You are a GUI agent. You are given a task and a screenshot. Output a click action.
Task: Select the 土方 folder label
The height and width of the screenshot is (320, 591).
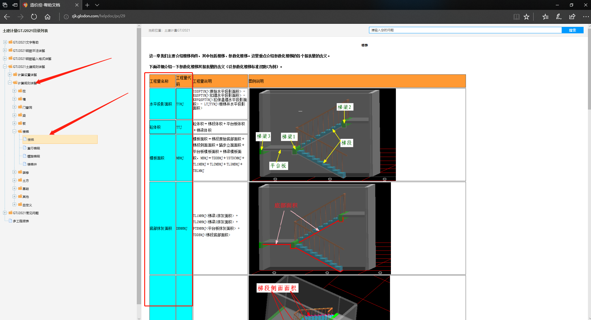point(26,181)
